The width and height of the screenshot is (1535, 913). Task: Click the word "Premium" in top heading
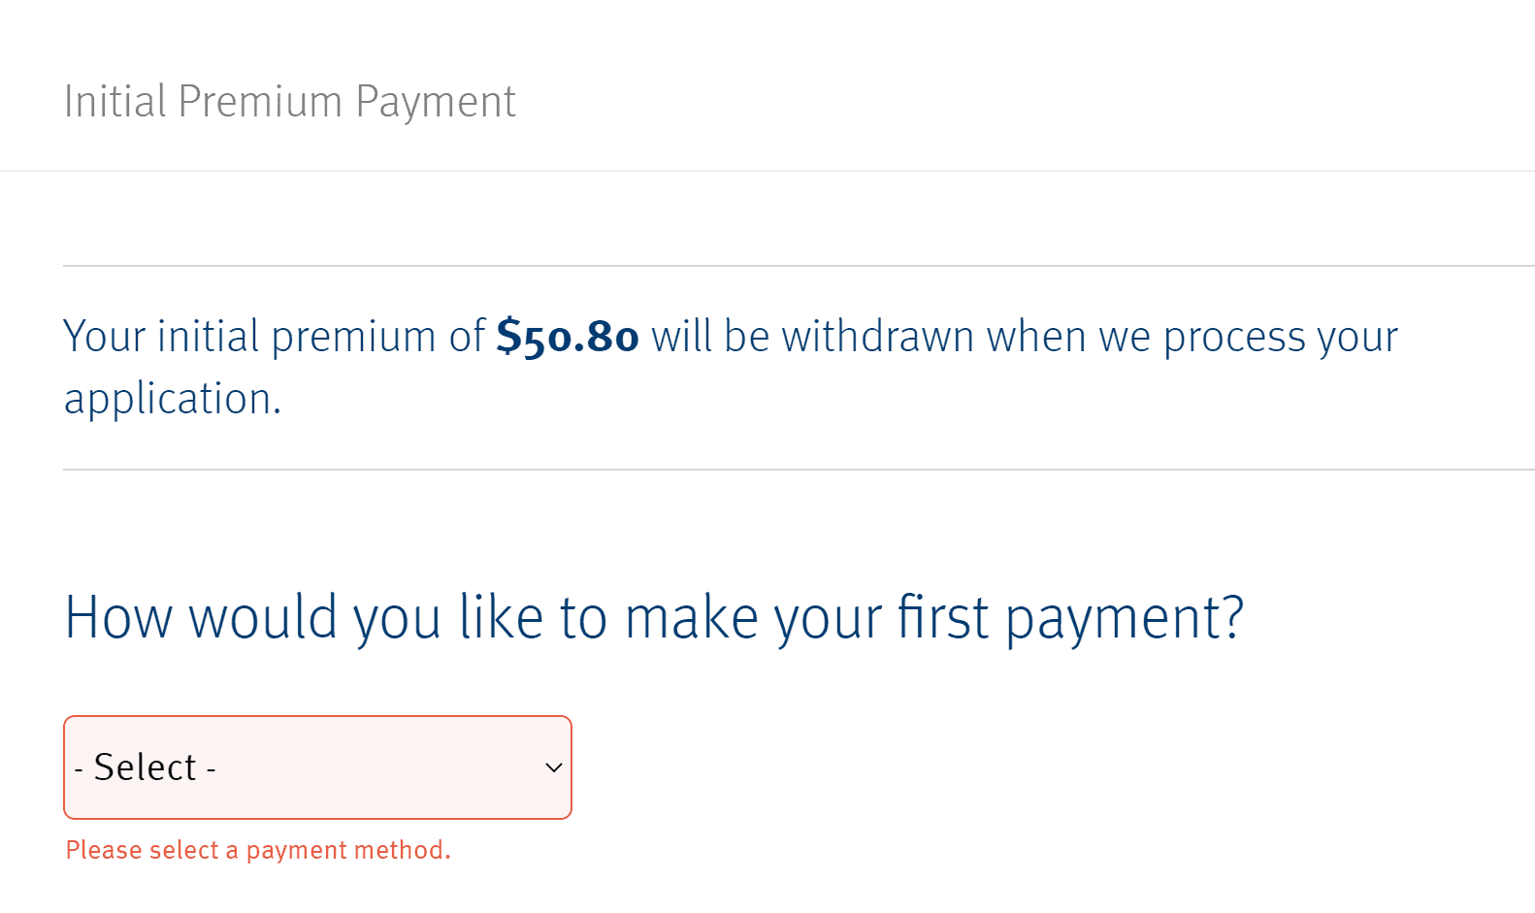pos(260,102)
